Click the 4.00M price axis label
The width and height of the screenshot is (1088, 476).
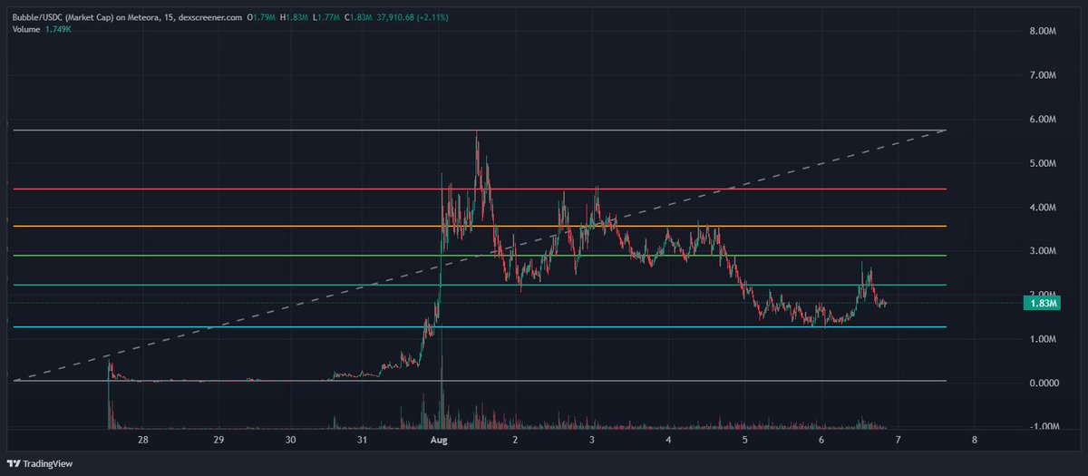pos(1044,208)
